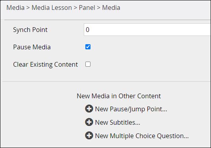Click the plus icon beside New Subtitles

[89, 122]
